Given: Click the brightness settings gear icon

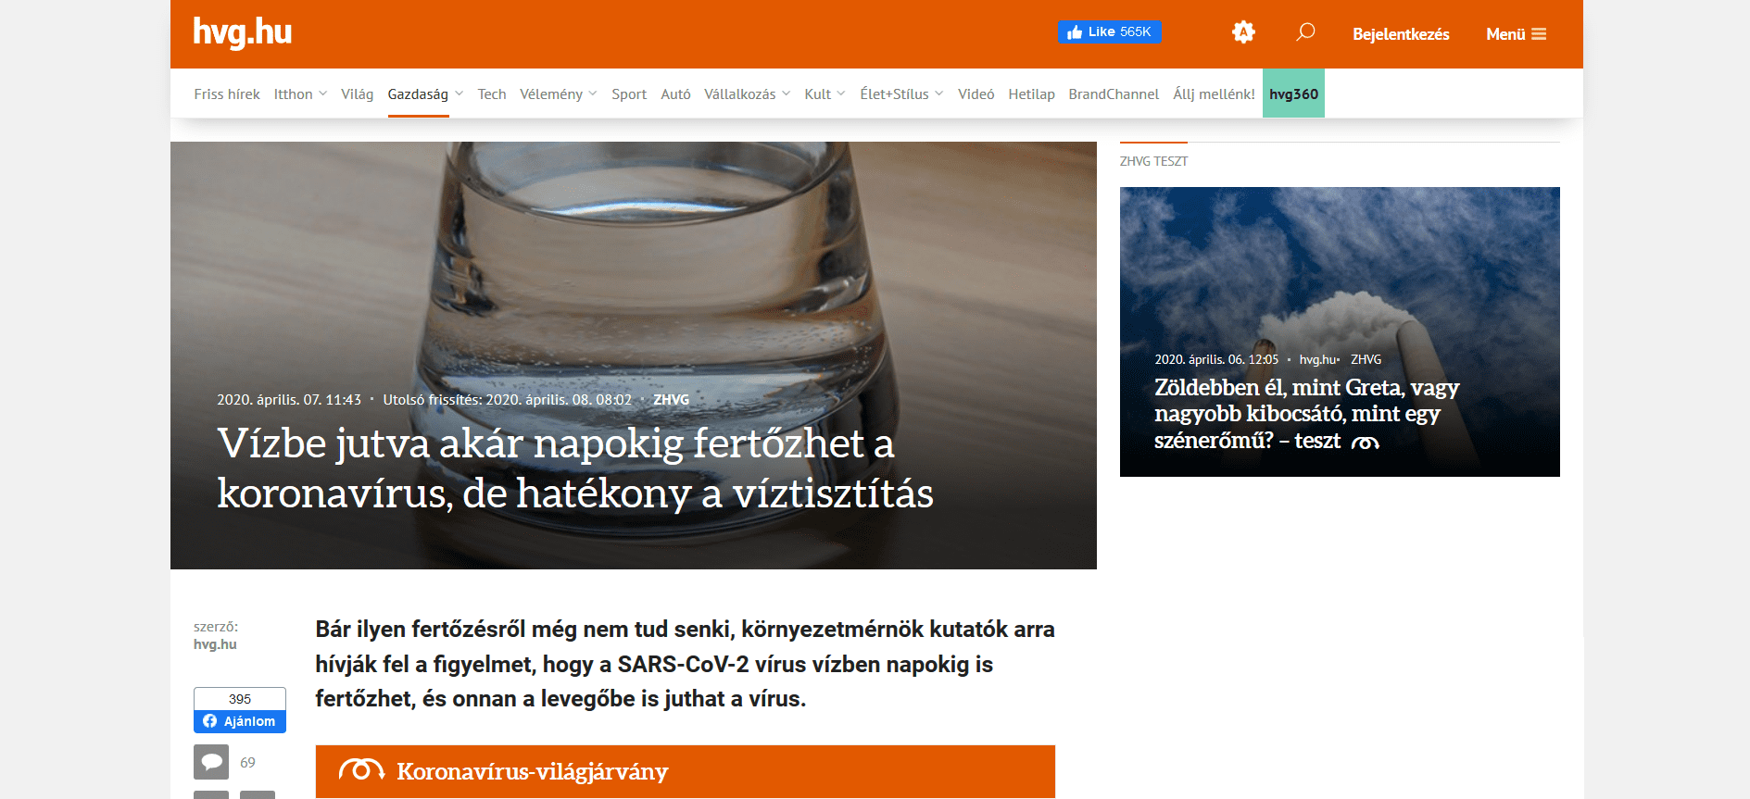Looking at the screenshot, I should point(1243,32).
